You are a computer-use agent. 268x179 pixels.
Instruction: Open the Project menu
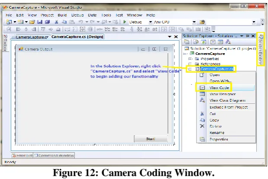point(47,15)
